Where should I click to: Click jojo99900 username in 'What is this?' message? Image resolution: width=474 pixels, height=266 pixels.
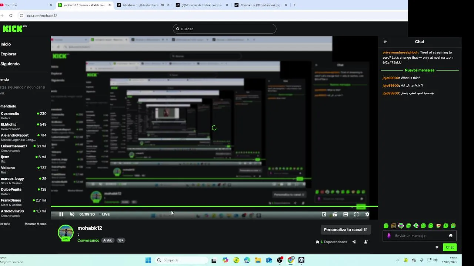[x=391, y=78]
